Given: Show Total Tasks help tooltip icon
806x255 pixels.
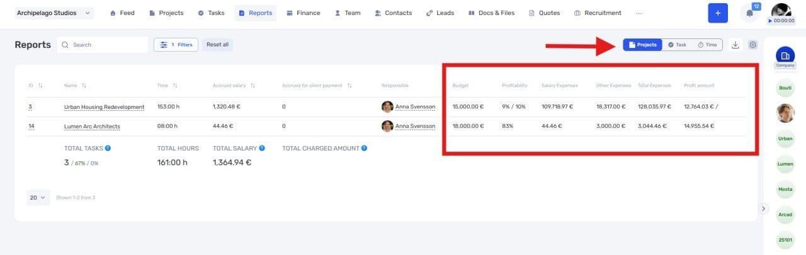Looking at the screenshot, I should pyautogui.click(x=108, y=148).
